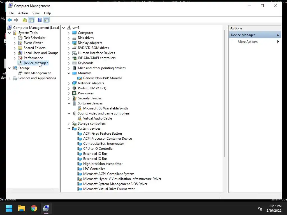Collapse the Sound, video and game controllers category

[69, 113]
